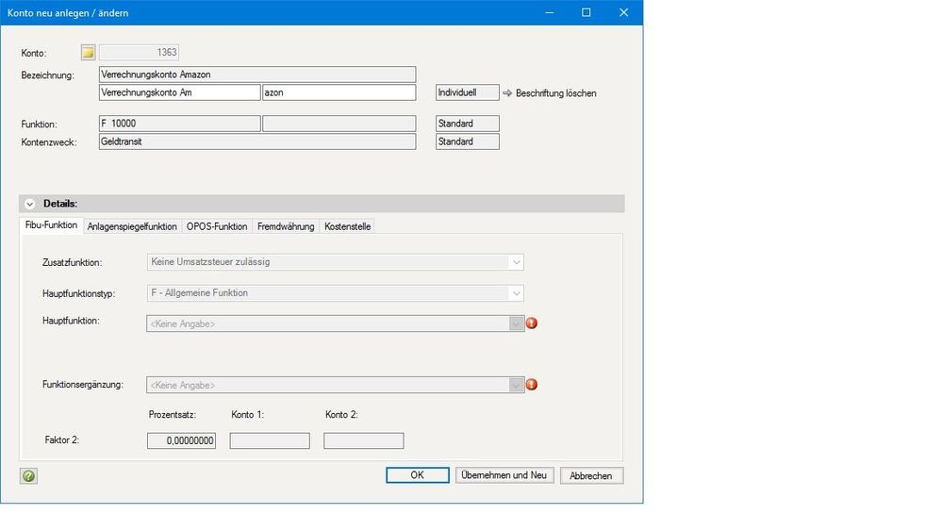Click Beschriftung löschen link
942x530 pixels.
(x=556, y=93)
